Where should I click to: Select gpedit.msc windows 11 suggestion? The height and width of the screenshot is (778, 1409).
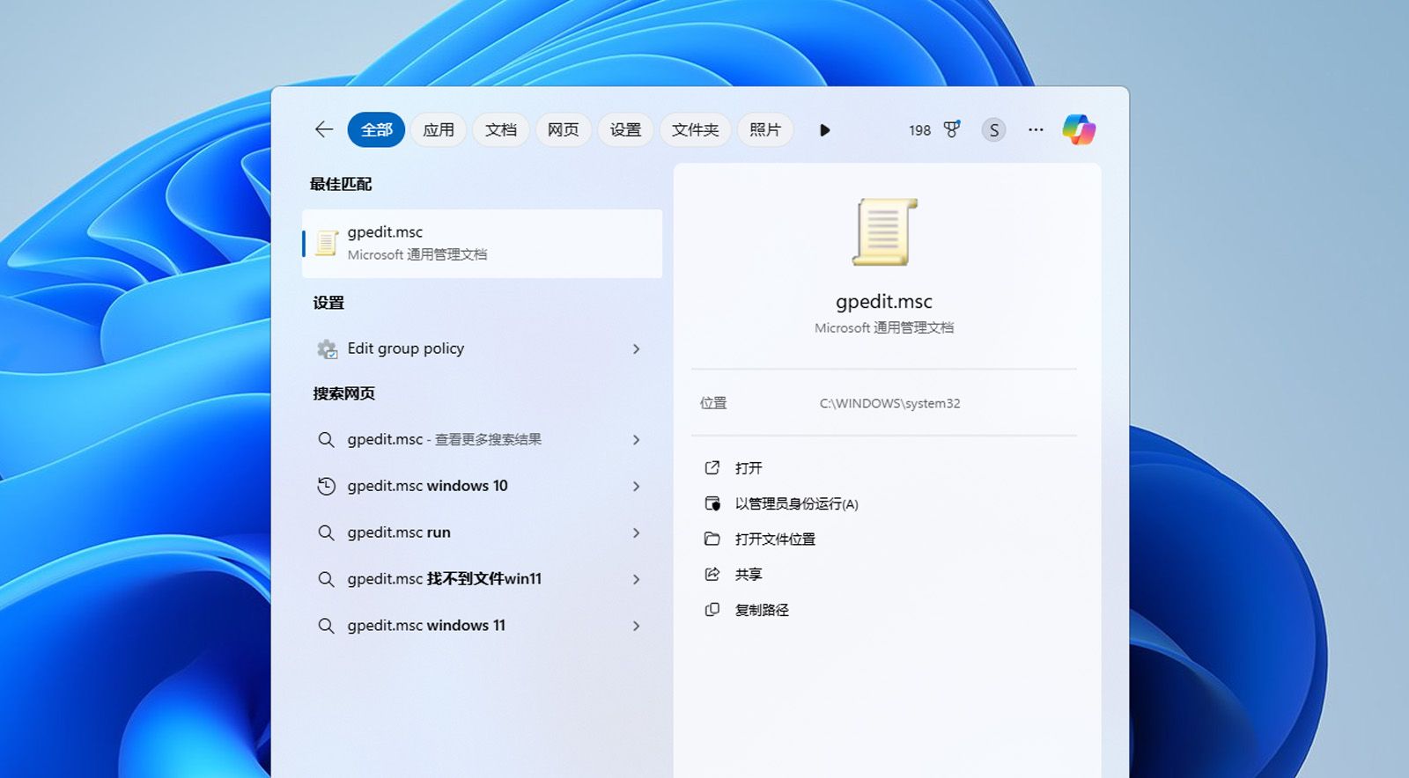click(x=482, y=626)
